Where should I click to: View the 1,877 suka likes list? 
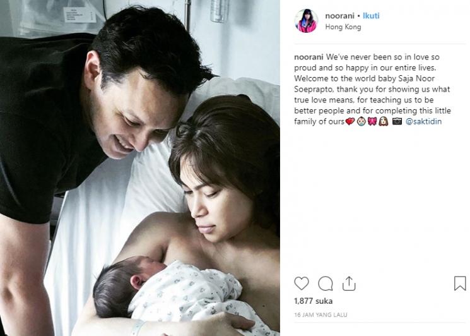314,301
